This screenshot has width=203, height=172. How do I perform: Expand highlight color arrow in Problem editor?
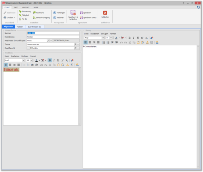coord(46,61)
